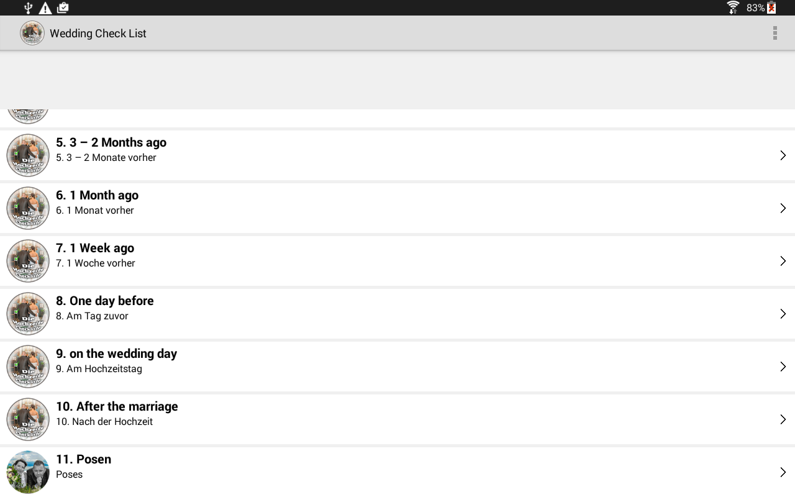This screenshot has width=795, height=497.
Task: Expand the '3 – 2 Months ago' chevron
Action: point(783,155)
